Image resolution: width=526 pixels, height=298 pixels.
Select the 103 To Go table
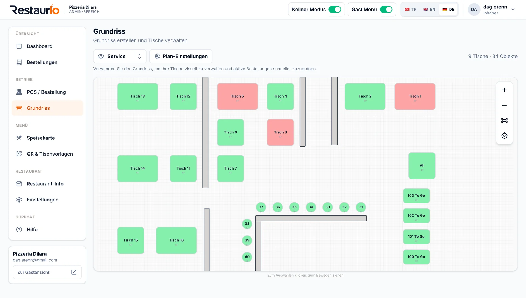[416, 196]
